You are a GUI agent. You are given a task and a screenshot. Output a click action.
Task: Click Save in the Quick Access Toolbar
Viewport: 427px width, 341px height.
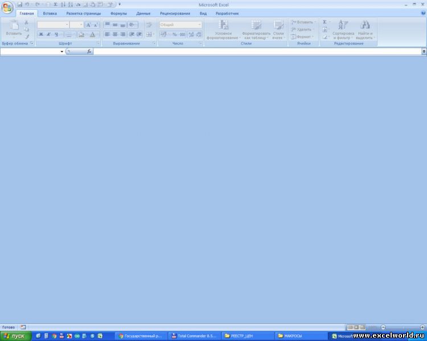tap(19, 5)
